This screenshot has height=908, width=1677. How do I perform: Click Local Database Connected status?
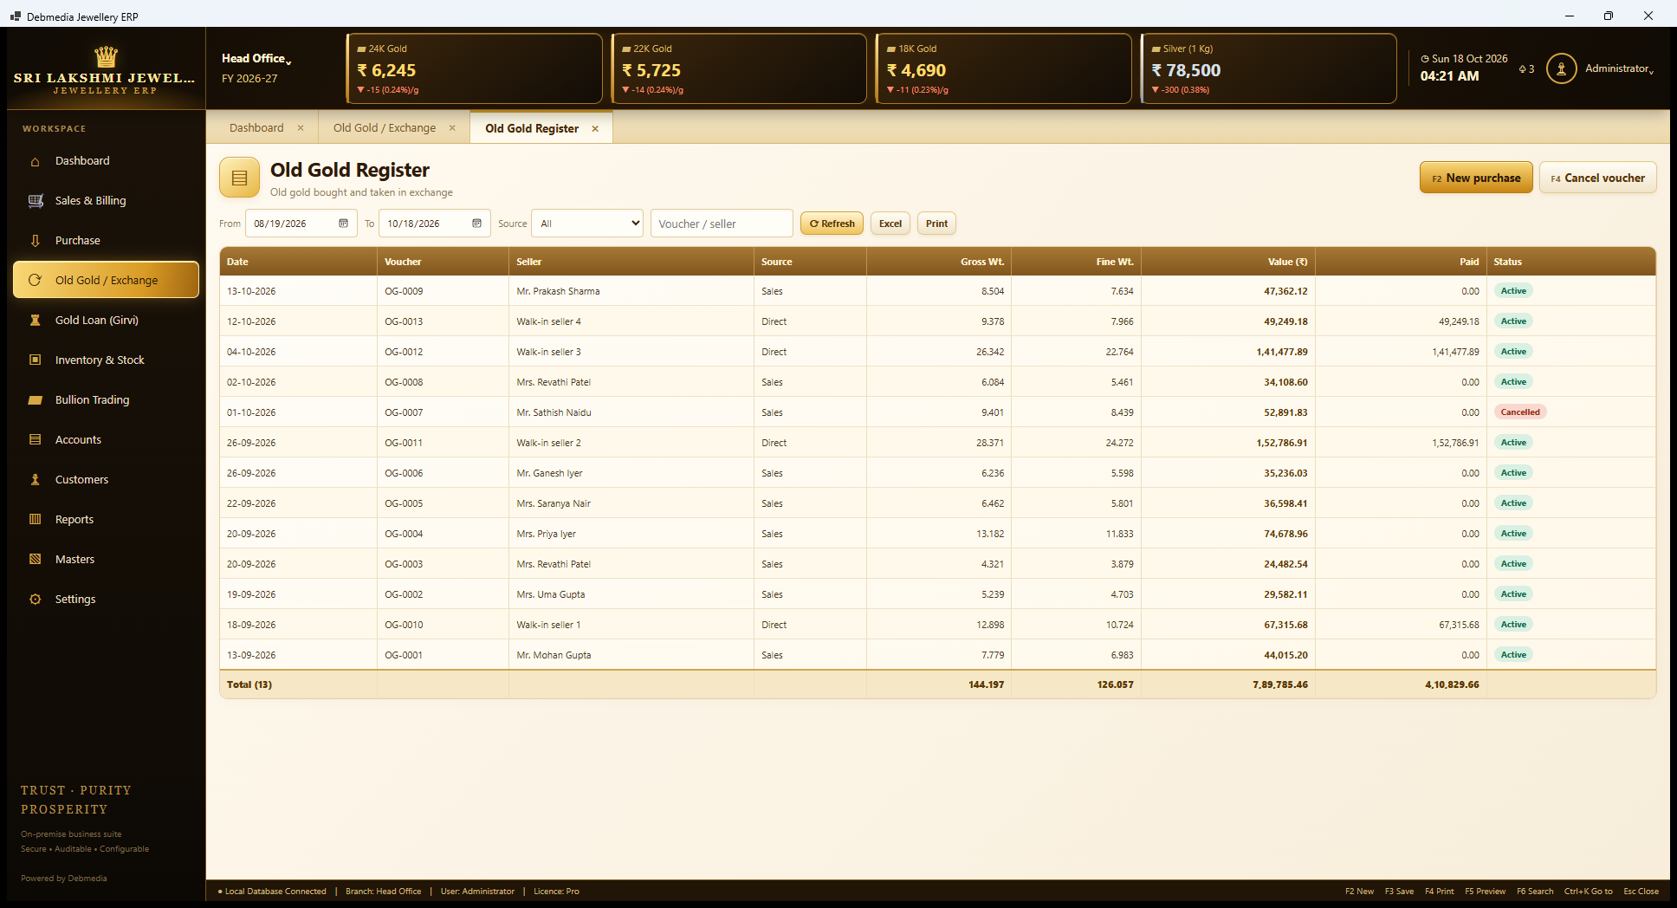272,892
